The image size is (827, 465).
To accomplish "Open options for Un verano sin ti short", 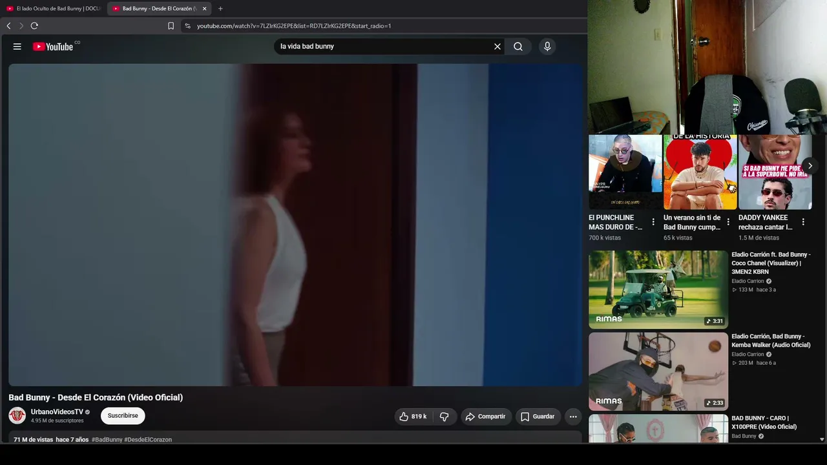I will tap(728, 222).
